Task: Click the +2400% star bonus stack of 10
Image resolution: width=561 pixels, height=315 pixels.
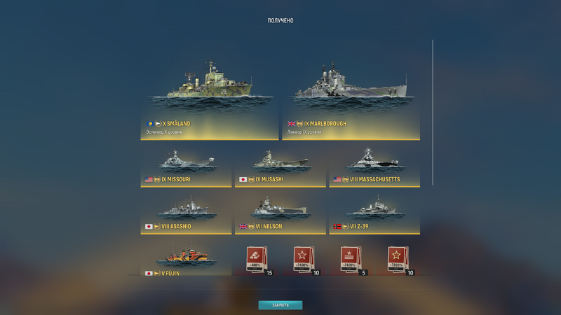Action: pyautogui.click(x=304, y=260)
